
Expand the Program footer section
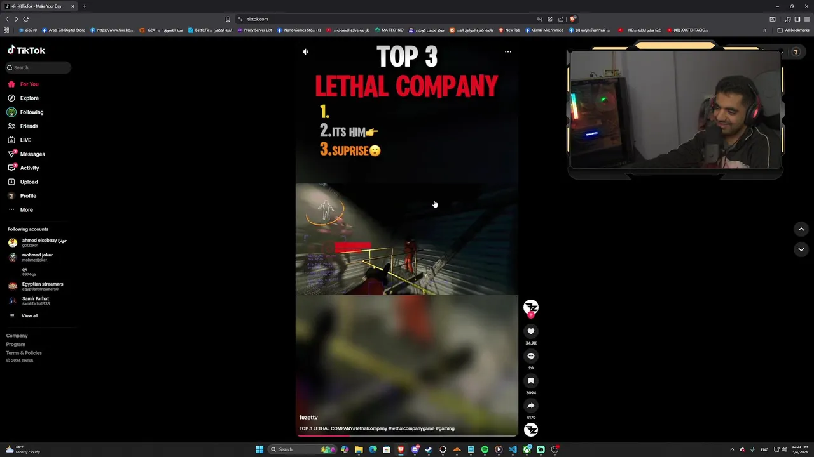point(16,344)
